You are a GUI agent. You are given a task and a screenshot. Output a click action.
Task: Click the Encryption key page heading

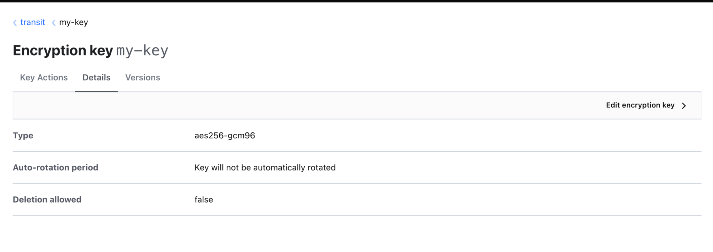click(x=63, y=50)
